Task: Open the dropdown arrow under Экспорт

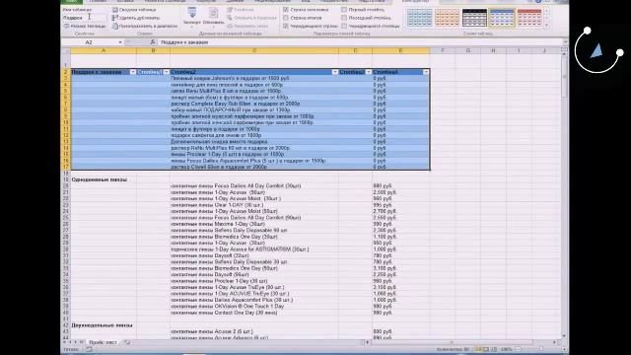Action: tap(192, 27)
